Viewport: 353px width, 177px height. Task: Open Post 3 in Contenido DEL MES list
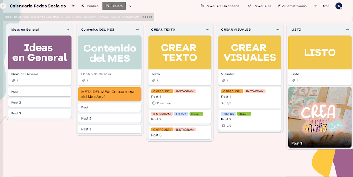tap(110, 129)
